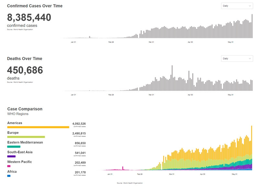
Task: Click the 8,385,440 confirmed cases total
Action: pos(29,17)
